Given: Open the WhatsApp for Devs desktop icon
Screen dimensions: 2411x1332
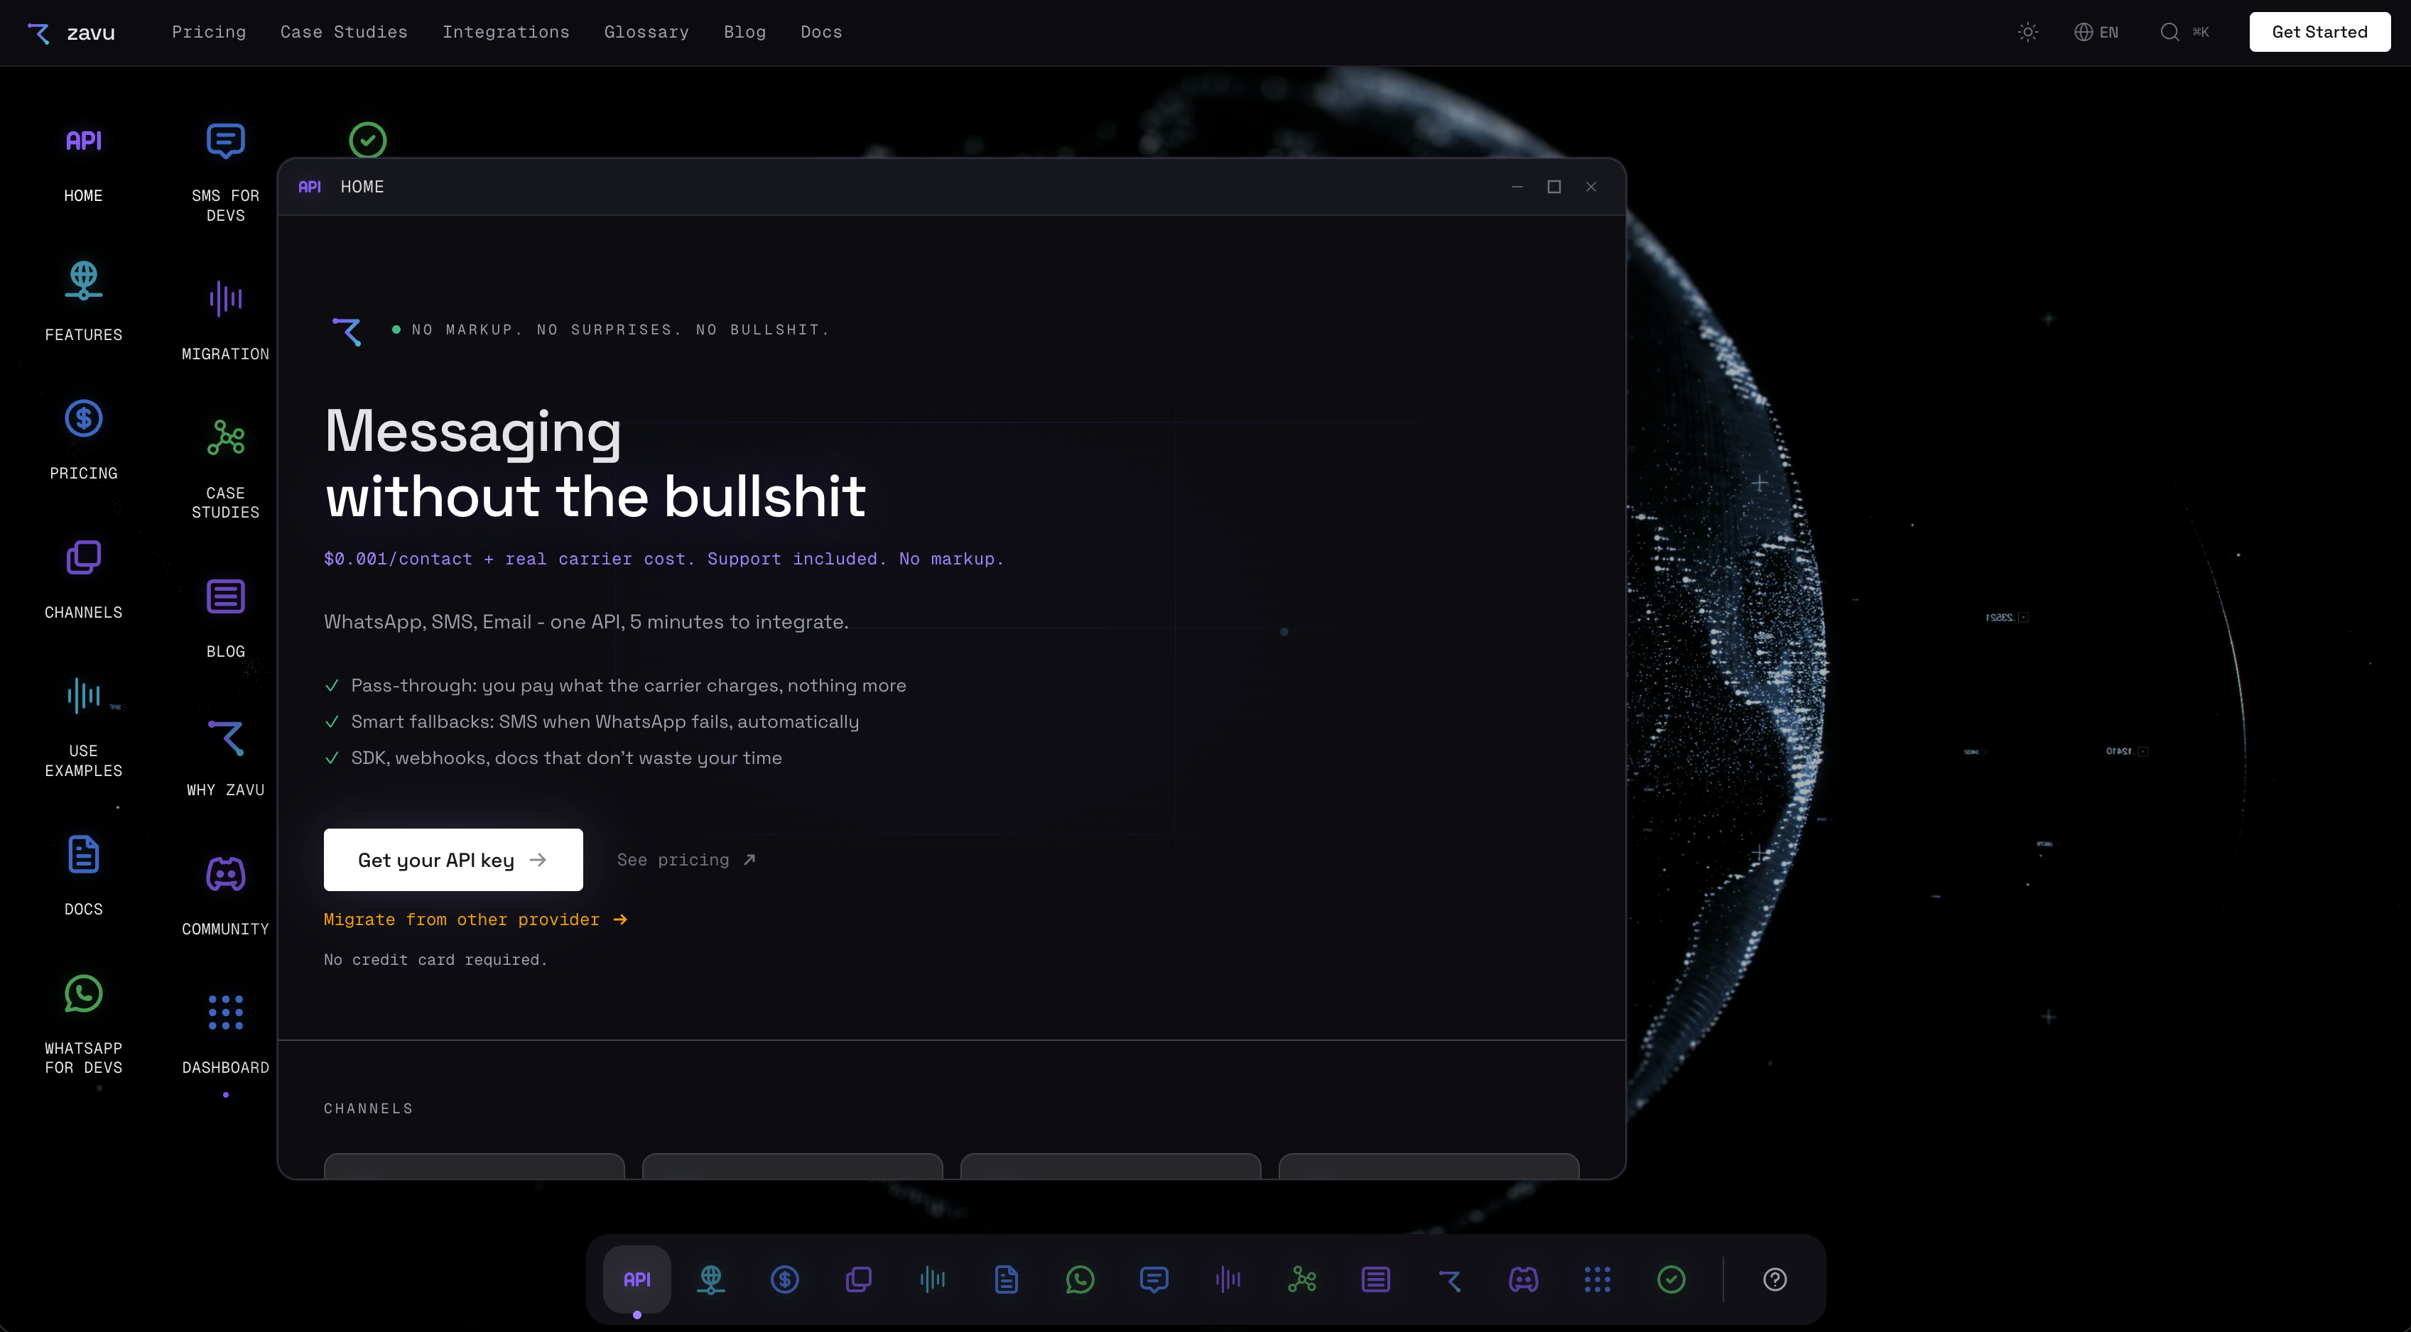Looking at the screenshot, I should (83, 994).
